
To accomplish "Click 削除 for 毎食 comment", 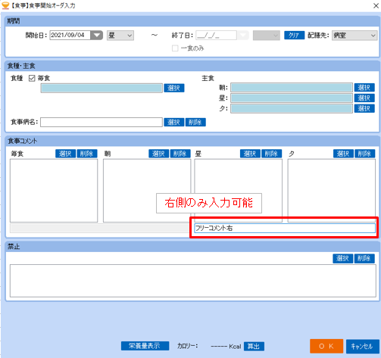I will pyautogui.click(x=87, y=154).
